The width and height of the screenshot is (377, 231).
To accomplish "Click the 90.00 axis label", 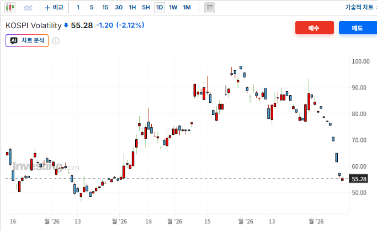I will 359,87.
